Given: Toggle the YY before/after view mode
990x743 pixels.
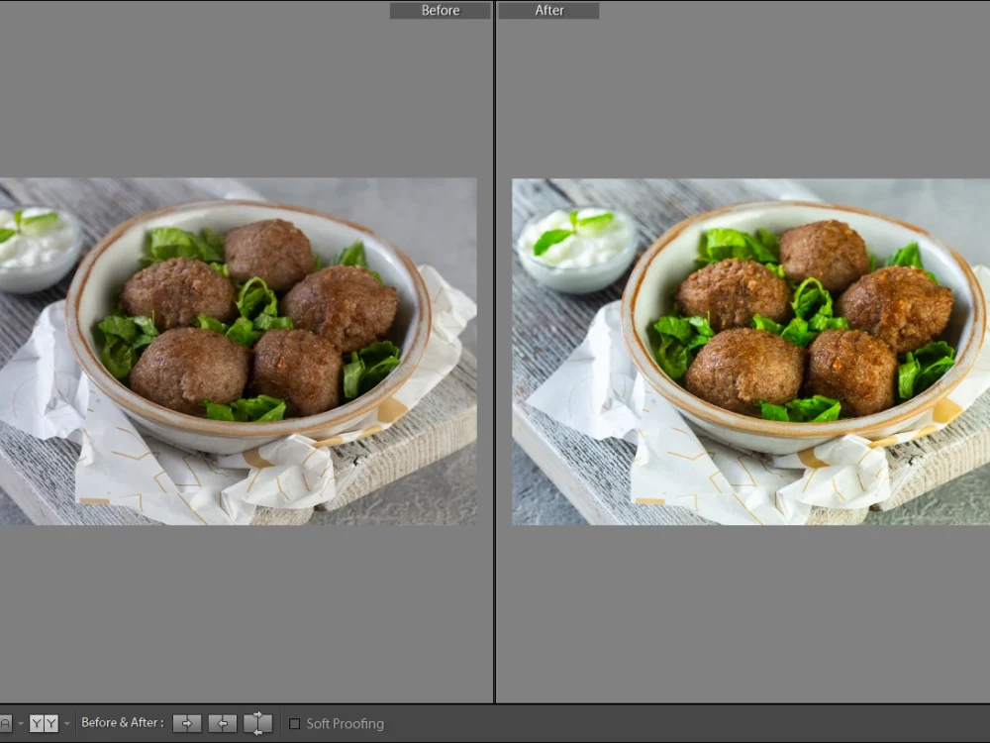Looking at the screenshot, I should [x=44, y=723].
